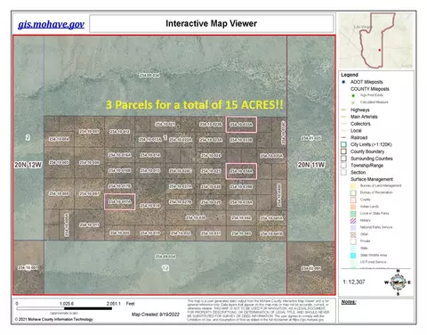Click the Calculated Measure dot symbol

coord(353,102)
